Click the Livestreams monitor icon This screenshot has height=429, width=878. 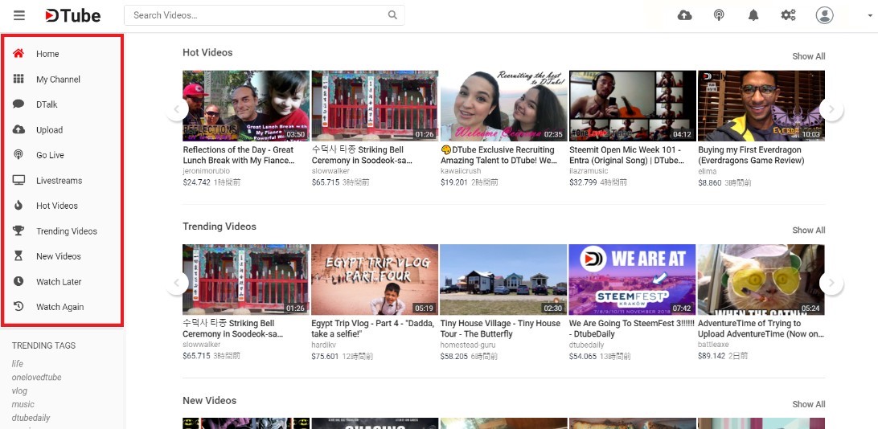click(18, 180)
